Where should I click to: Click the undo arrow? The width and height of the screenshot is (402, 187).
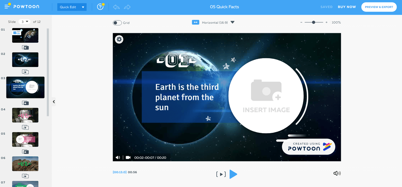pos(116,7)
